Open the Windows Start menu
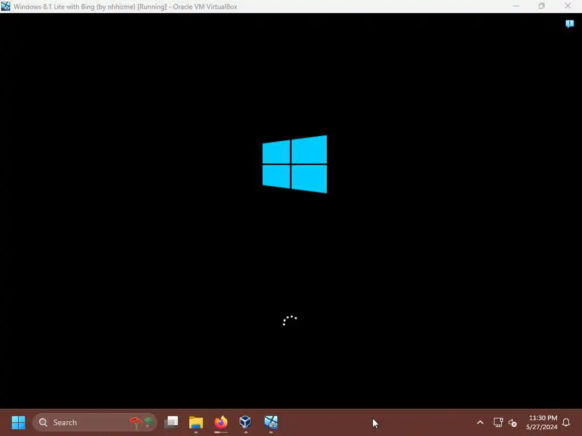Screen dimensions: 582x436 pyautogui.click(x=18, y=422)
